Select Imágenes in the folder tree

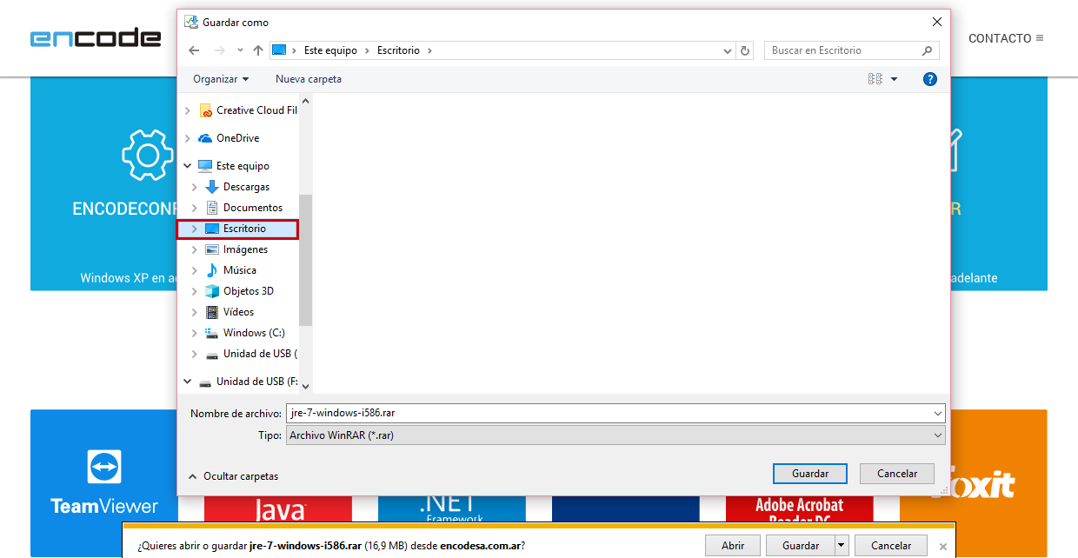[x=245, y=249]
